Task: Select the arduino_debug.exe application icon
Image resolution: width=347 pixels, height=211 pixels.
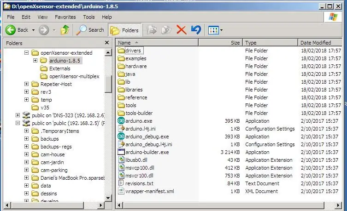Action: (x=121, y=137)
